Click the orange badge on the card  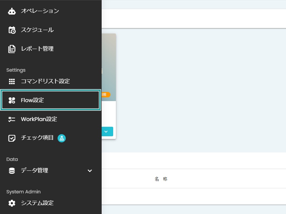tap(106, 95)
